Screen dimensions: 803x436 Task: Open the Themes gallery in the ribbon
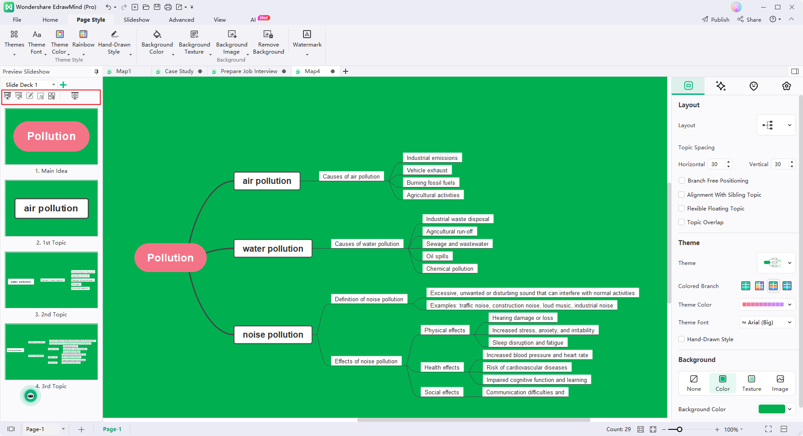[x=14, y=43]
